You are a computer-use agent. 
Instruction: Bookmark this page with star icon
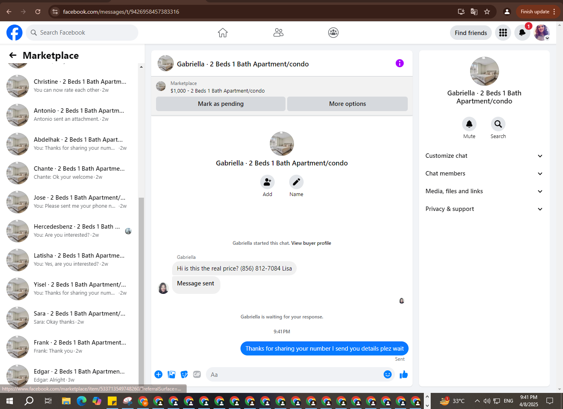[487, 12]
